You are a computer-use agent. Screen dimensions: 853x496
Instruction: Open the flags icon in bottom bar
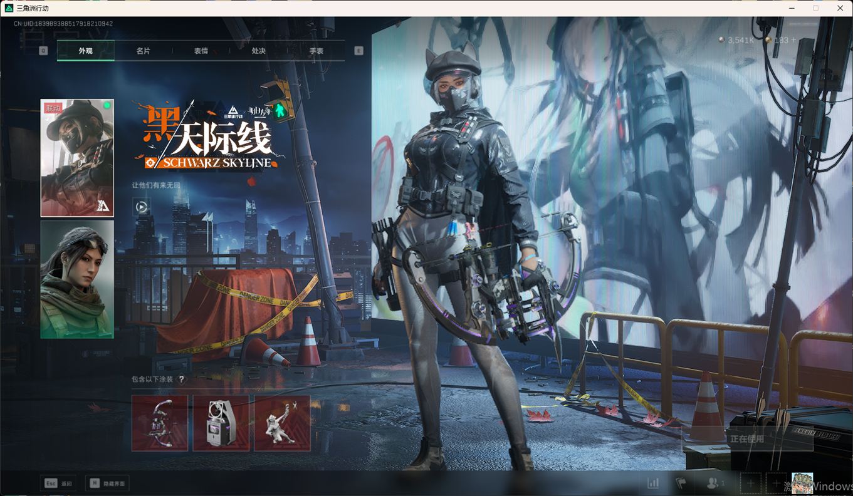(681, 483)
